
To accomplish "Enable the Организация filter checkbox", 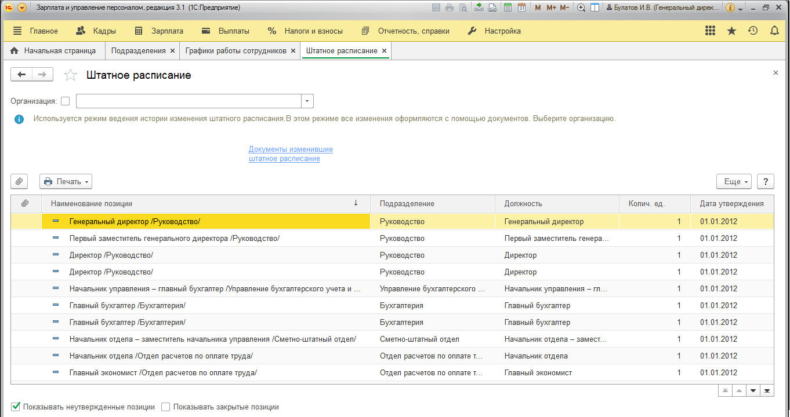I will [x=65, y=101].
